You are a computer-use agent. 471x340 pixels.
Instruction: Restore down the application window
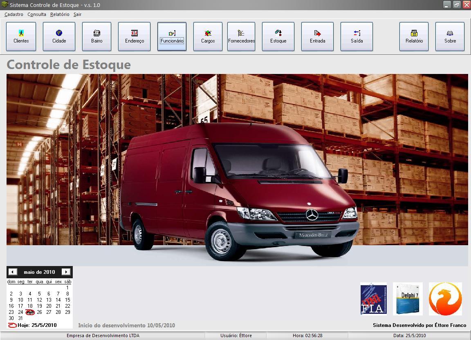[x=457, y=5]
